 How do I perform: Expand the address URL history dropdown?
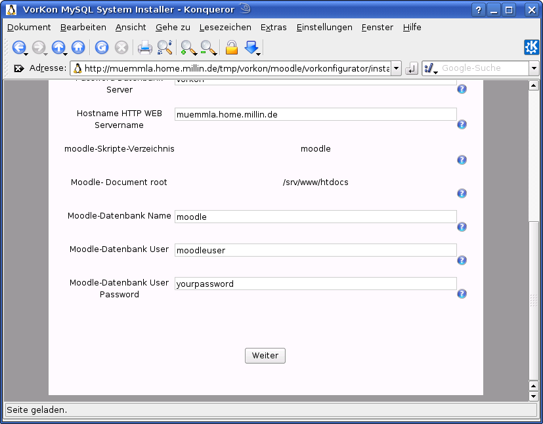(396, 68)
